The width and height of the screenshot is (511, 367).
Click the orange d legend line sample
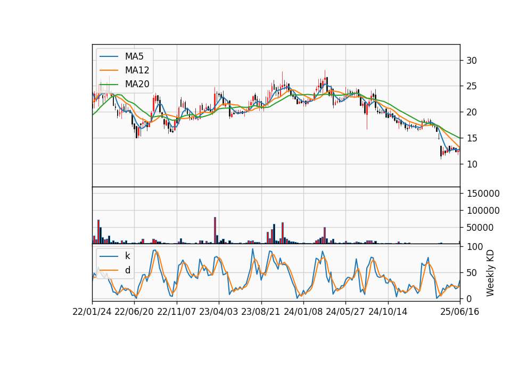109,270
